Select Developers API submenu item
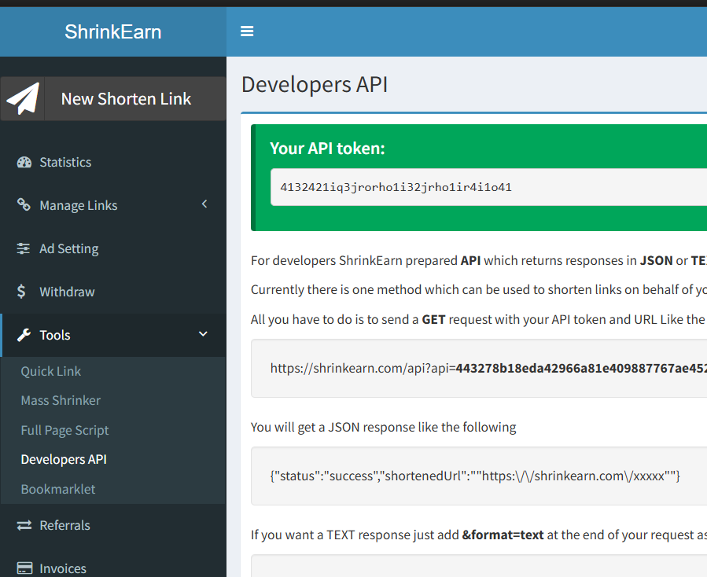 click(64, 459)
